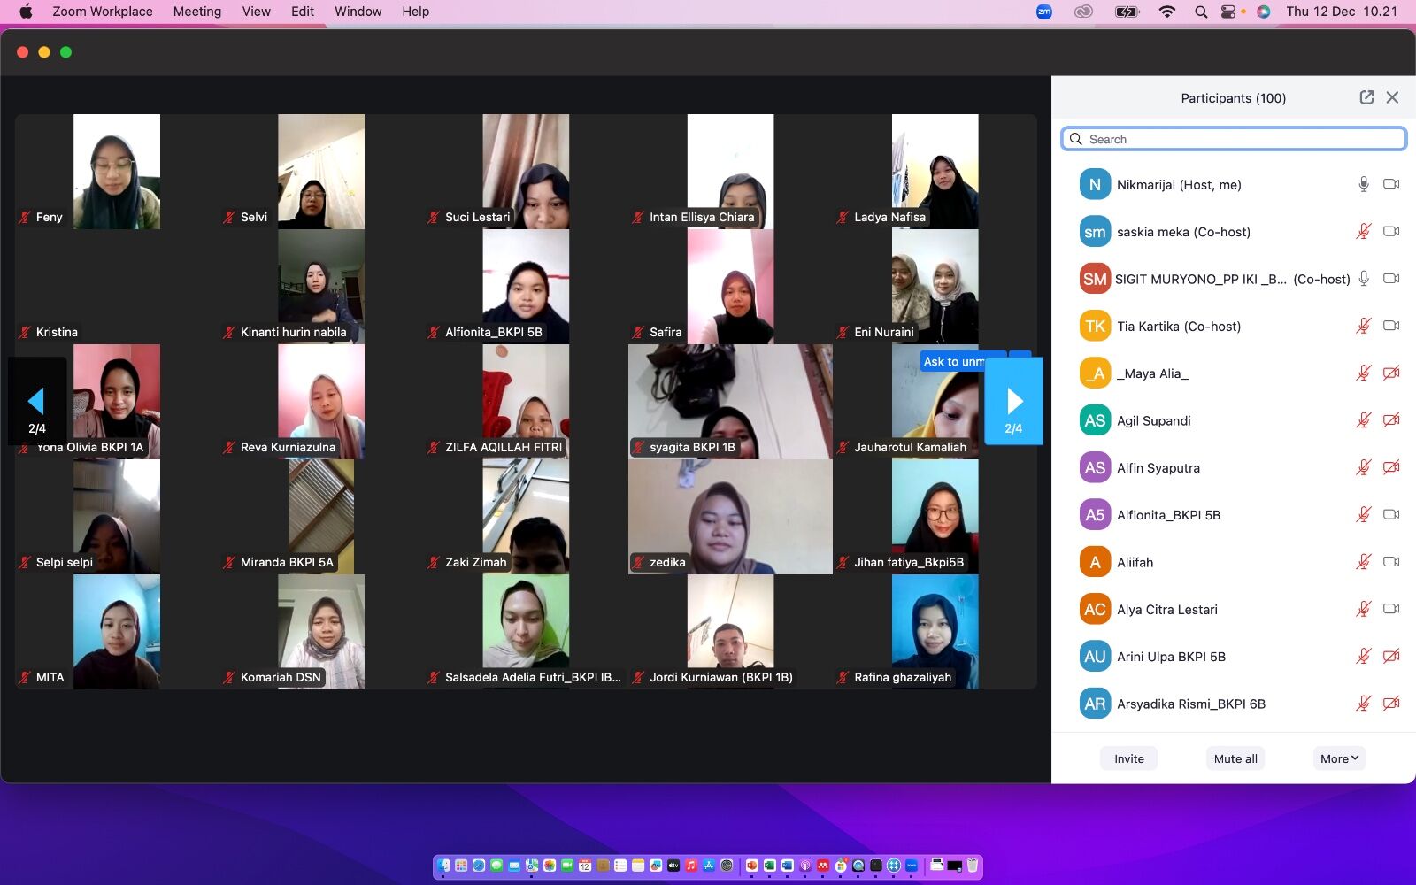The height and width of the screenshot is (885, 1416).
Task: Open the Trash in the Dock
Action: click(x=972, y=866)
